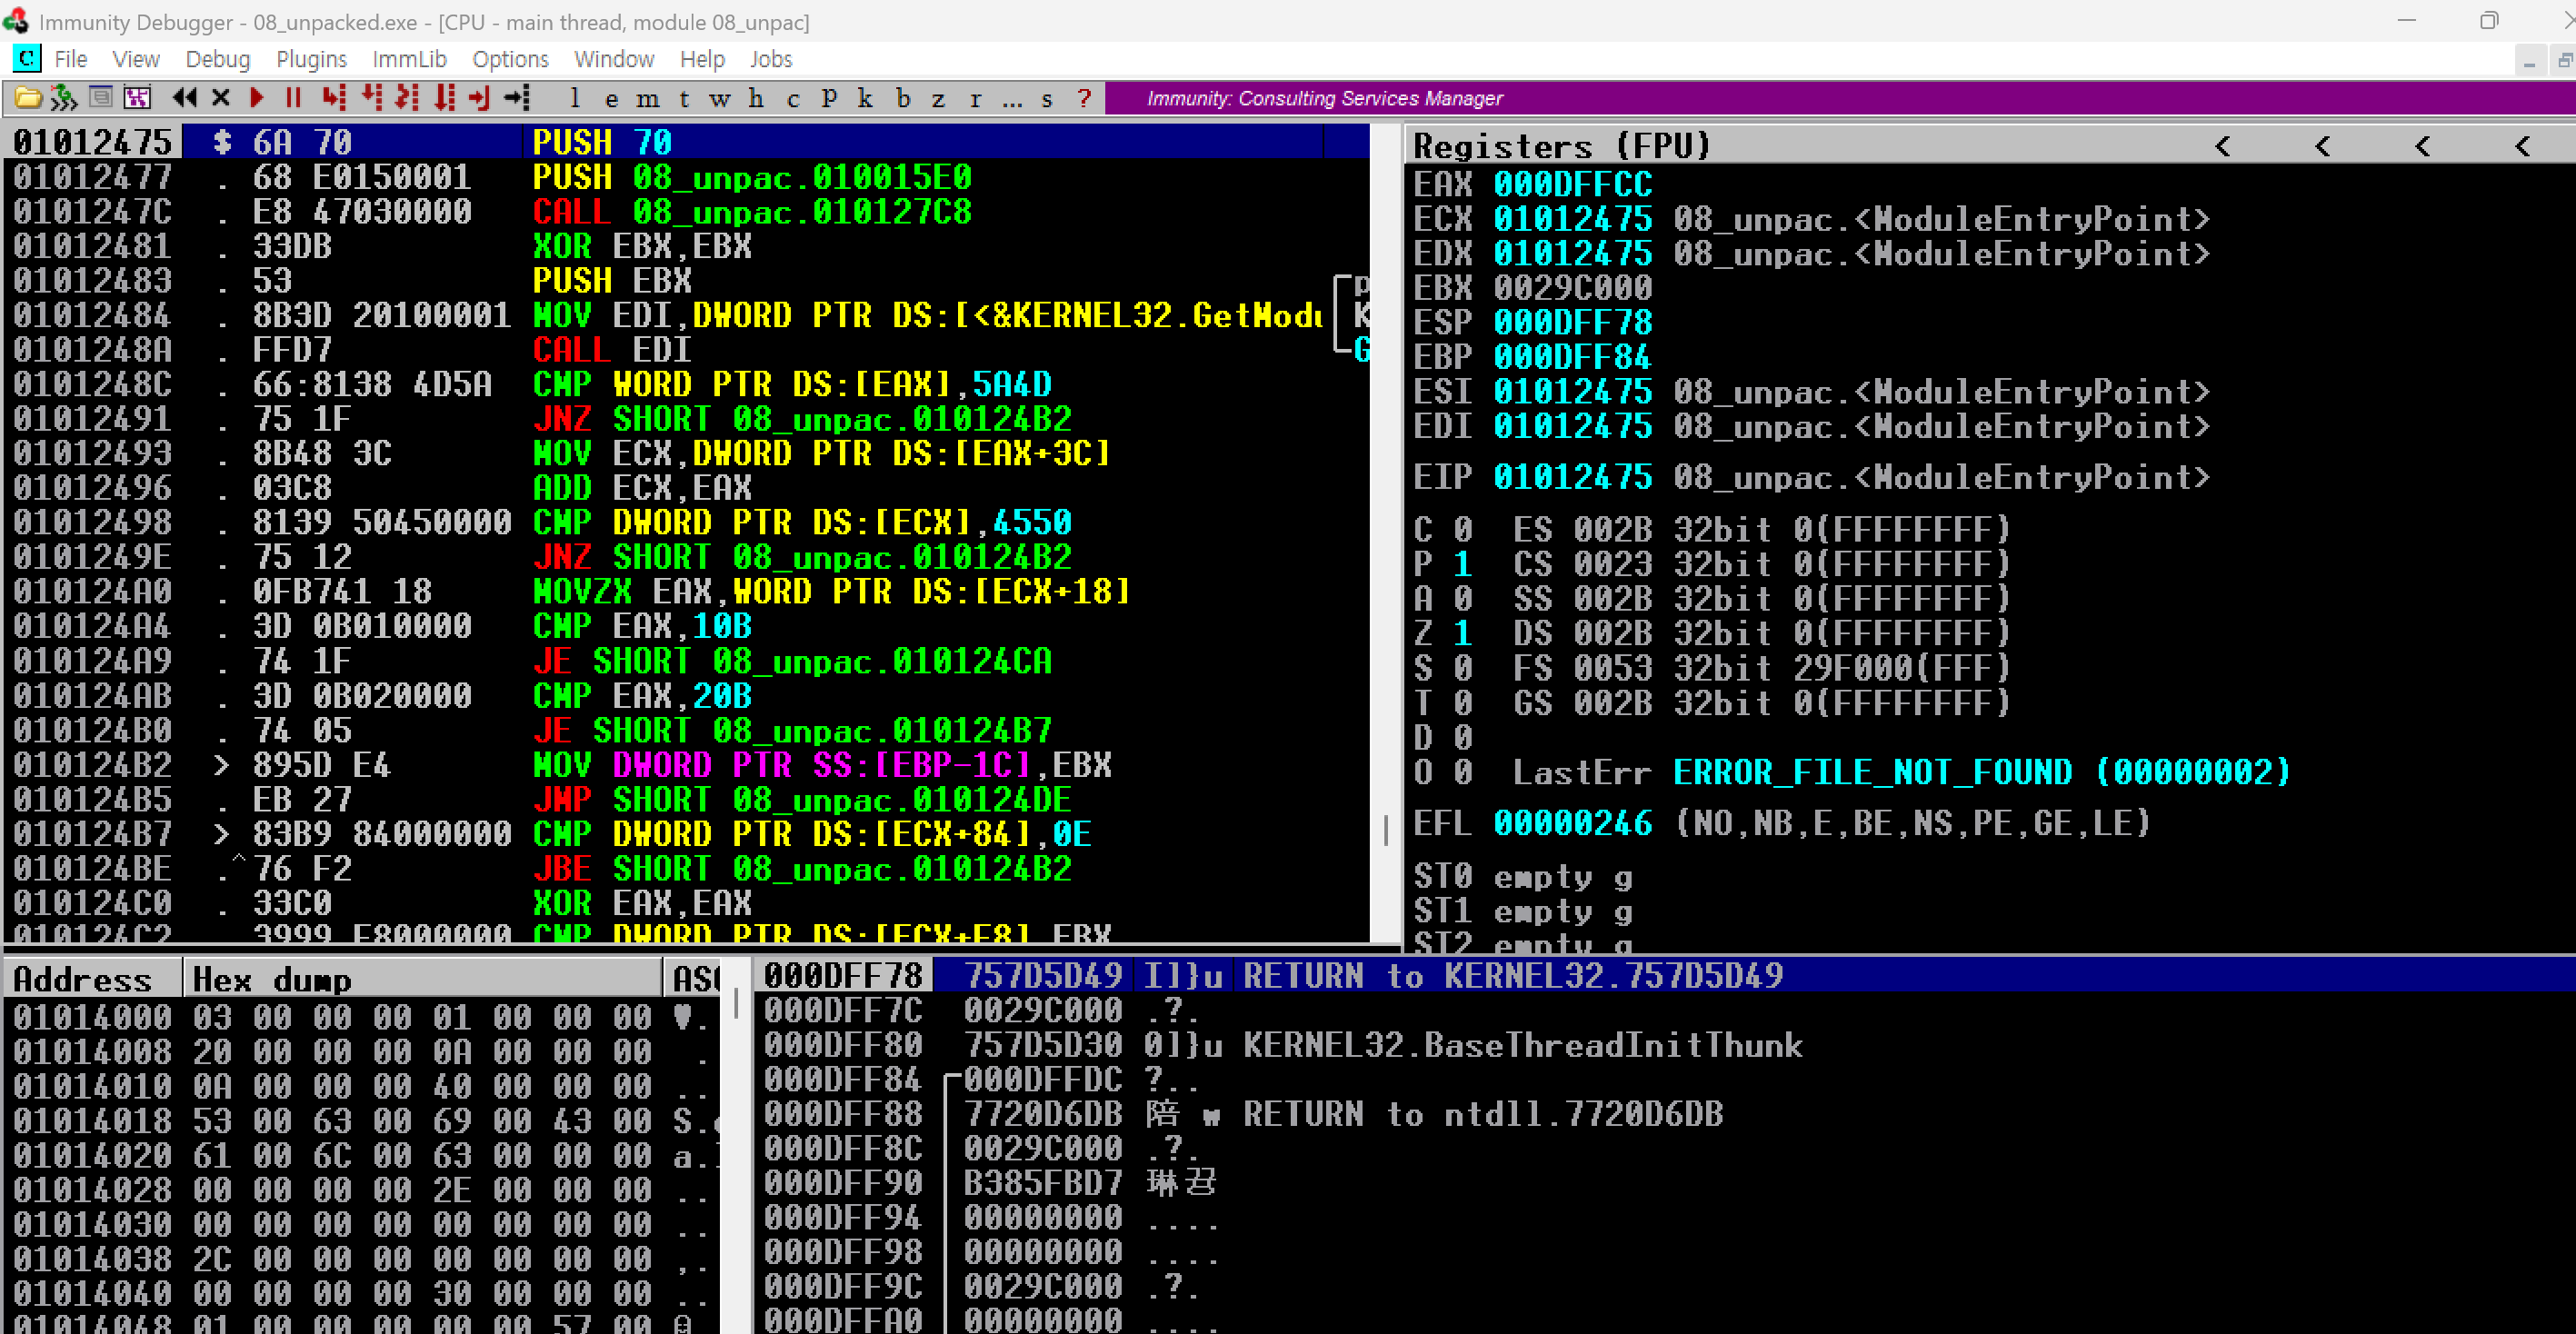Screen dimensions: 2576x1334
Task: Select the P flag value
Action: pos(1462,564)
